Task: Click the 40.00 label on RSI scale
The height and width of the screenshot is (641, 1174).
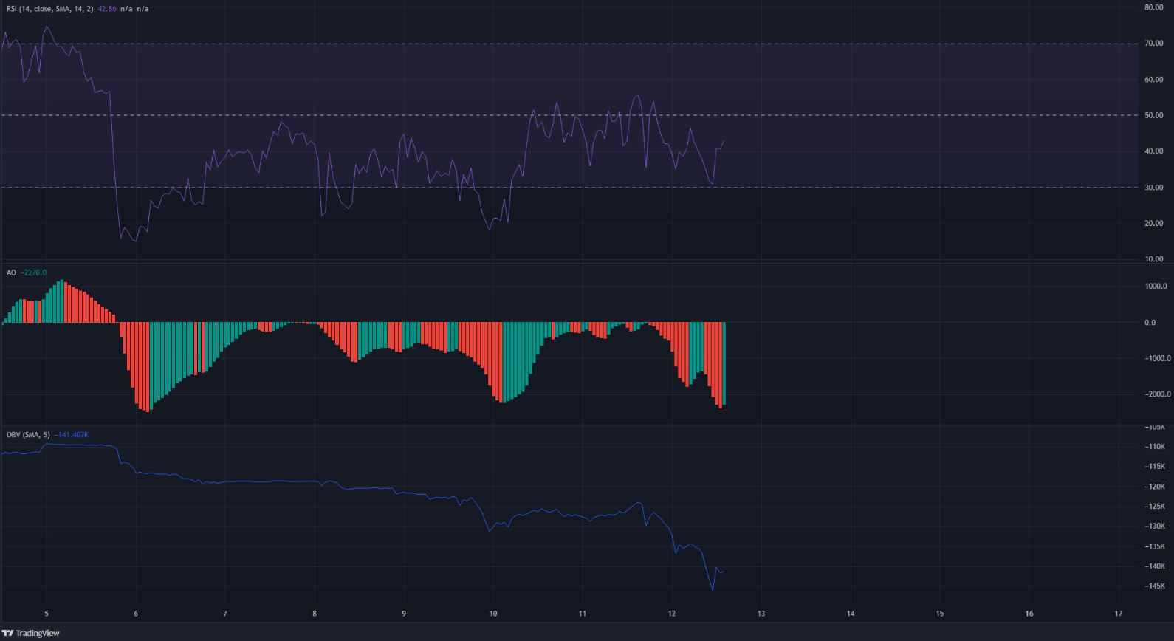Action: point(1153,151)
